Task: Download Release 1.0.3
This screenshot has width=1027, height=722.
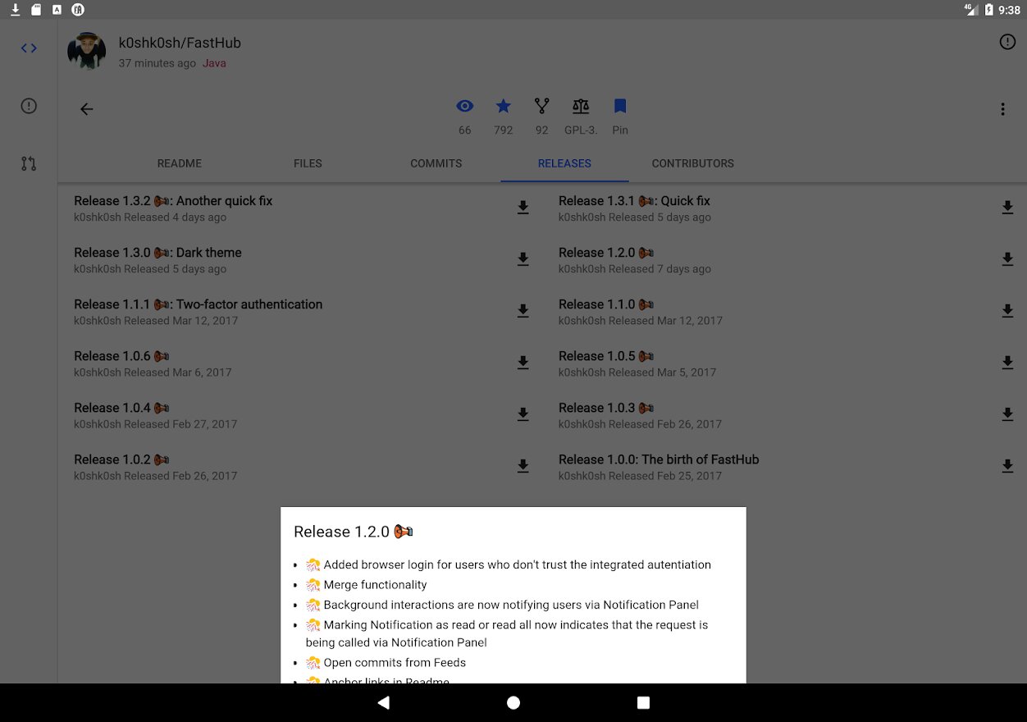Action: pyautogui.click(x=1007, y=414)
